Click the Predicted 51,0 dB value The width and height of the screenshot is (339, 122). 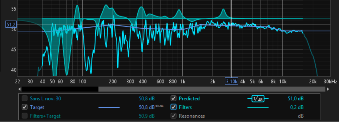[295, 98]
